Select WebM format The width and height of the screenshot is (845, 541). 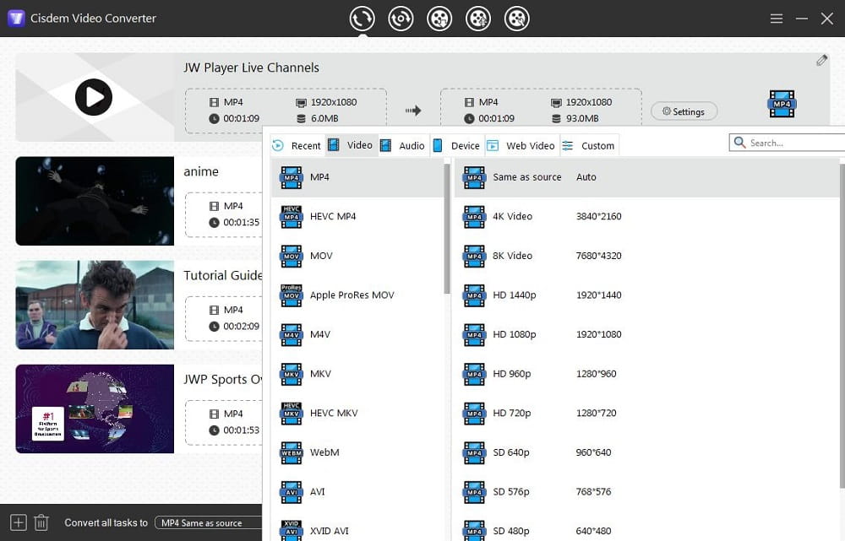click(357, 452)
